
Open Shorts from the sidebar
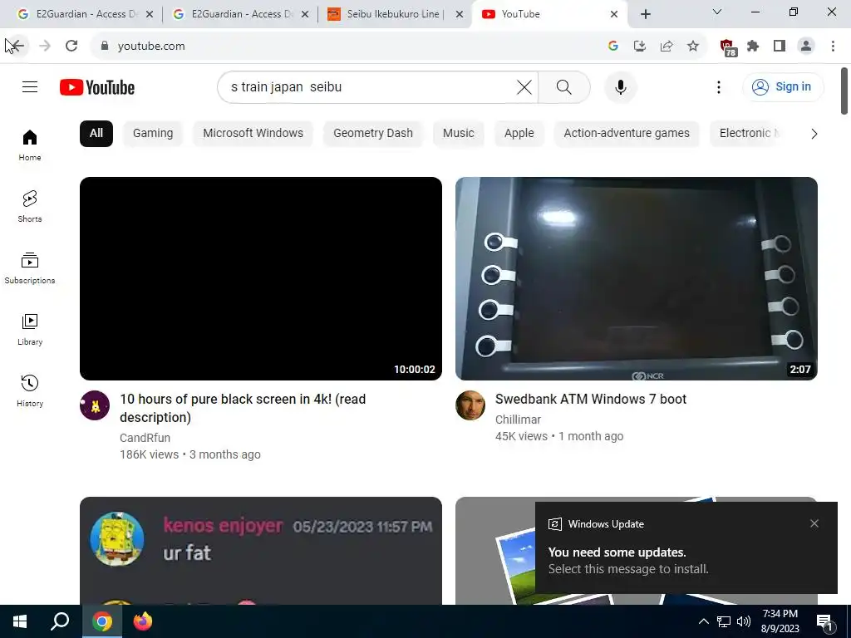click(x=30, y=207)
